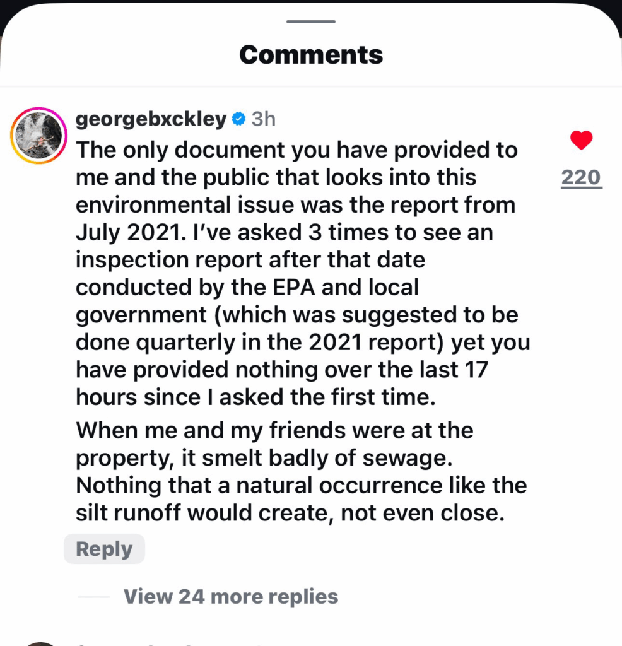Click the Comments header title

[311, 55]
